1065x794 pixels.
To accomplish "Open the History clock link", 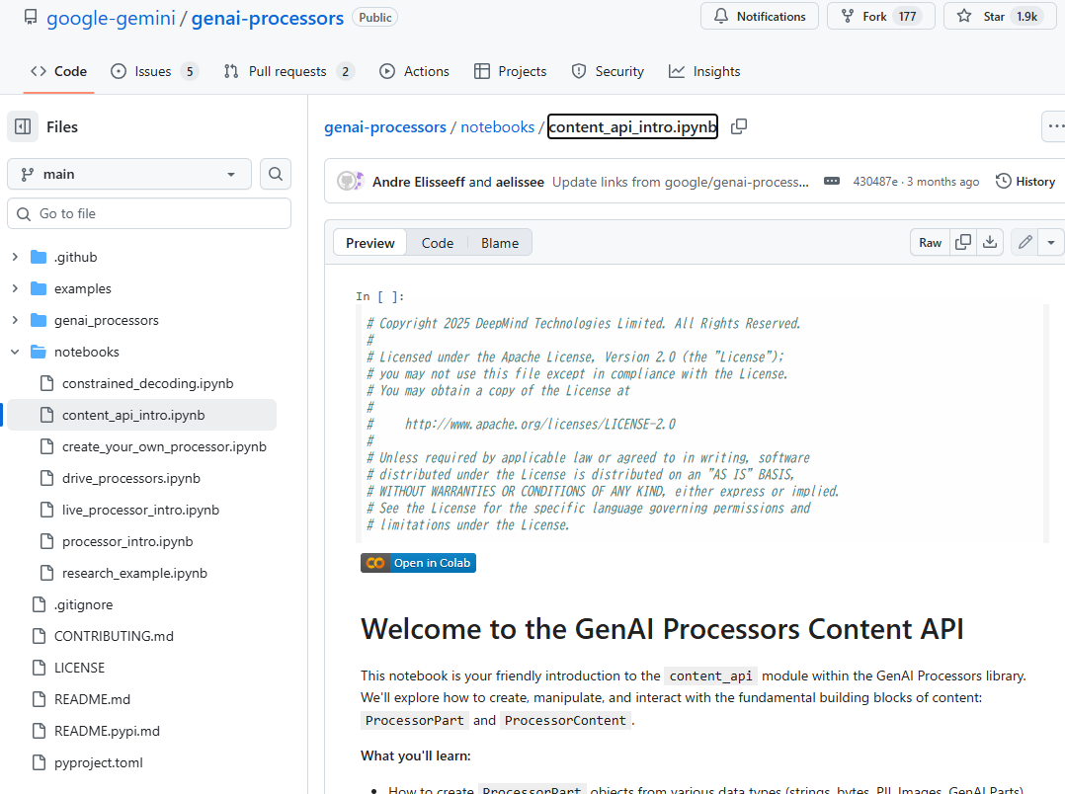I will coord(1025,182).
